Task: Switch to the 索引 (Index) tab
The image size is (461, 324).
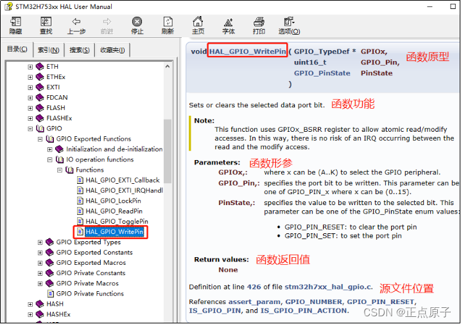Action: tap(48, 50)
